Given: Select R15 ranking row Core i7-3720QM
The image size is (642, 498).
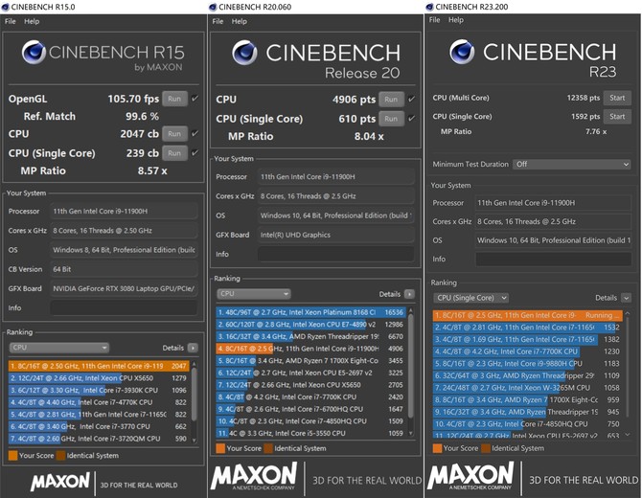Looking at the screenshot, I should 99,439.
